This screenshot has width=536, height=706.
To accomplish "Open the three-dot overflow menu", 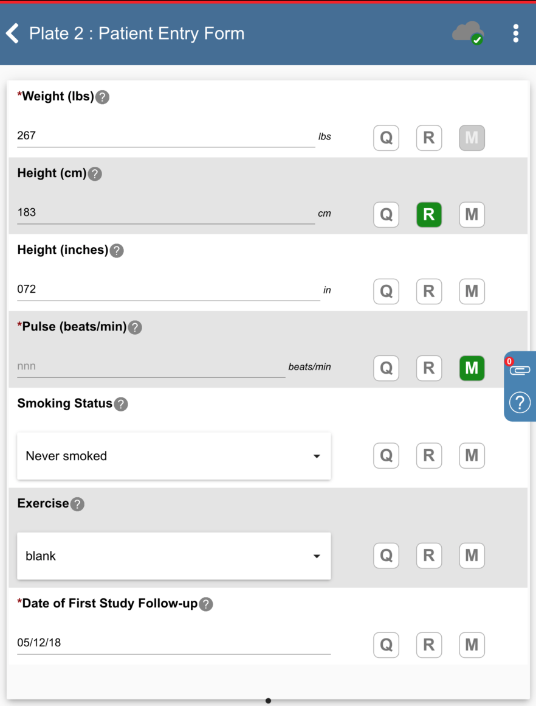I will click(x=515, y=33).
